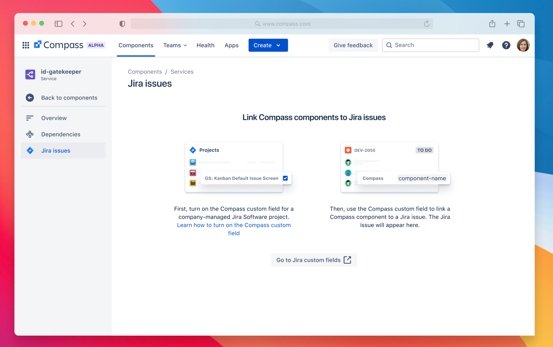The width and height of the screenshot is (553, 347).
Task: Click Back to components link
Action: tap(63, 98)
